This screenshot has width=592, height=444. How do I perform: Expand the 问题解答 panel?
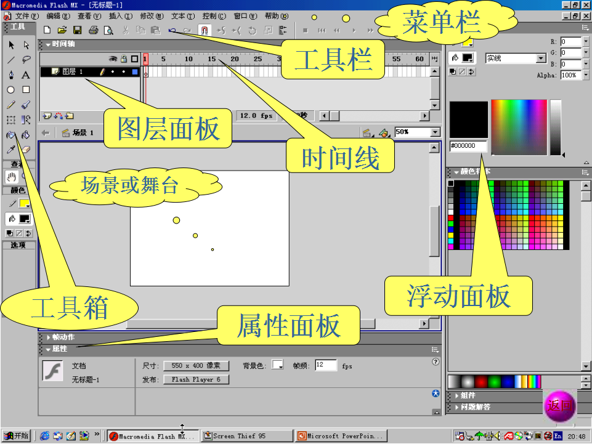(457, 407)
